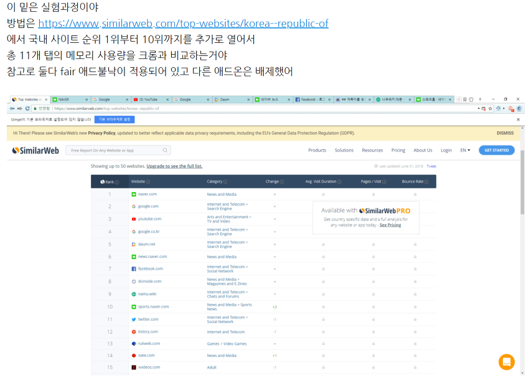Image resolution: width=529 pixels, height=381 pixels.
Task: Open the EN language dropdown
Action: 466,150
